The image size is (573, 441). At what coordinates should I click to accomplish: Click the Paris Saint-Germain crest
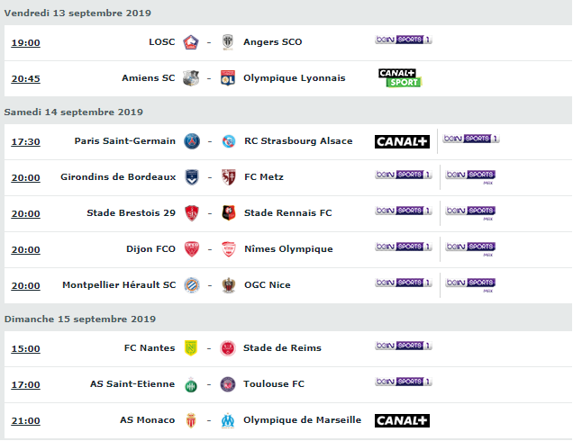tap(192, 141)
